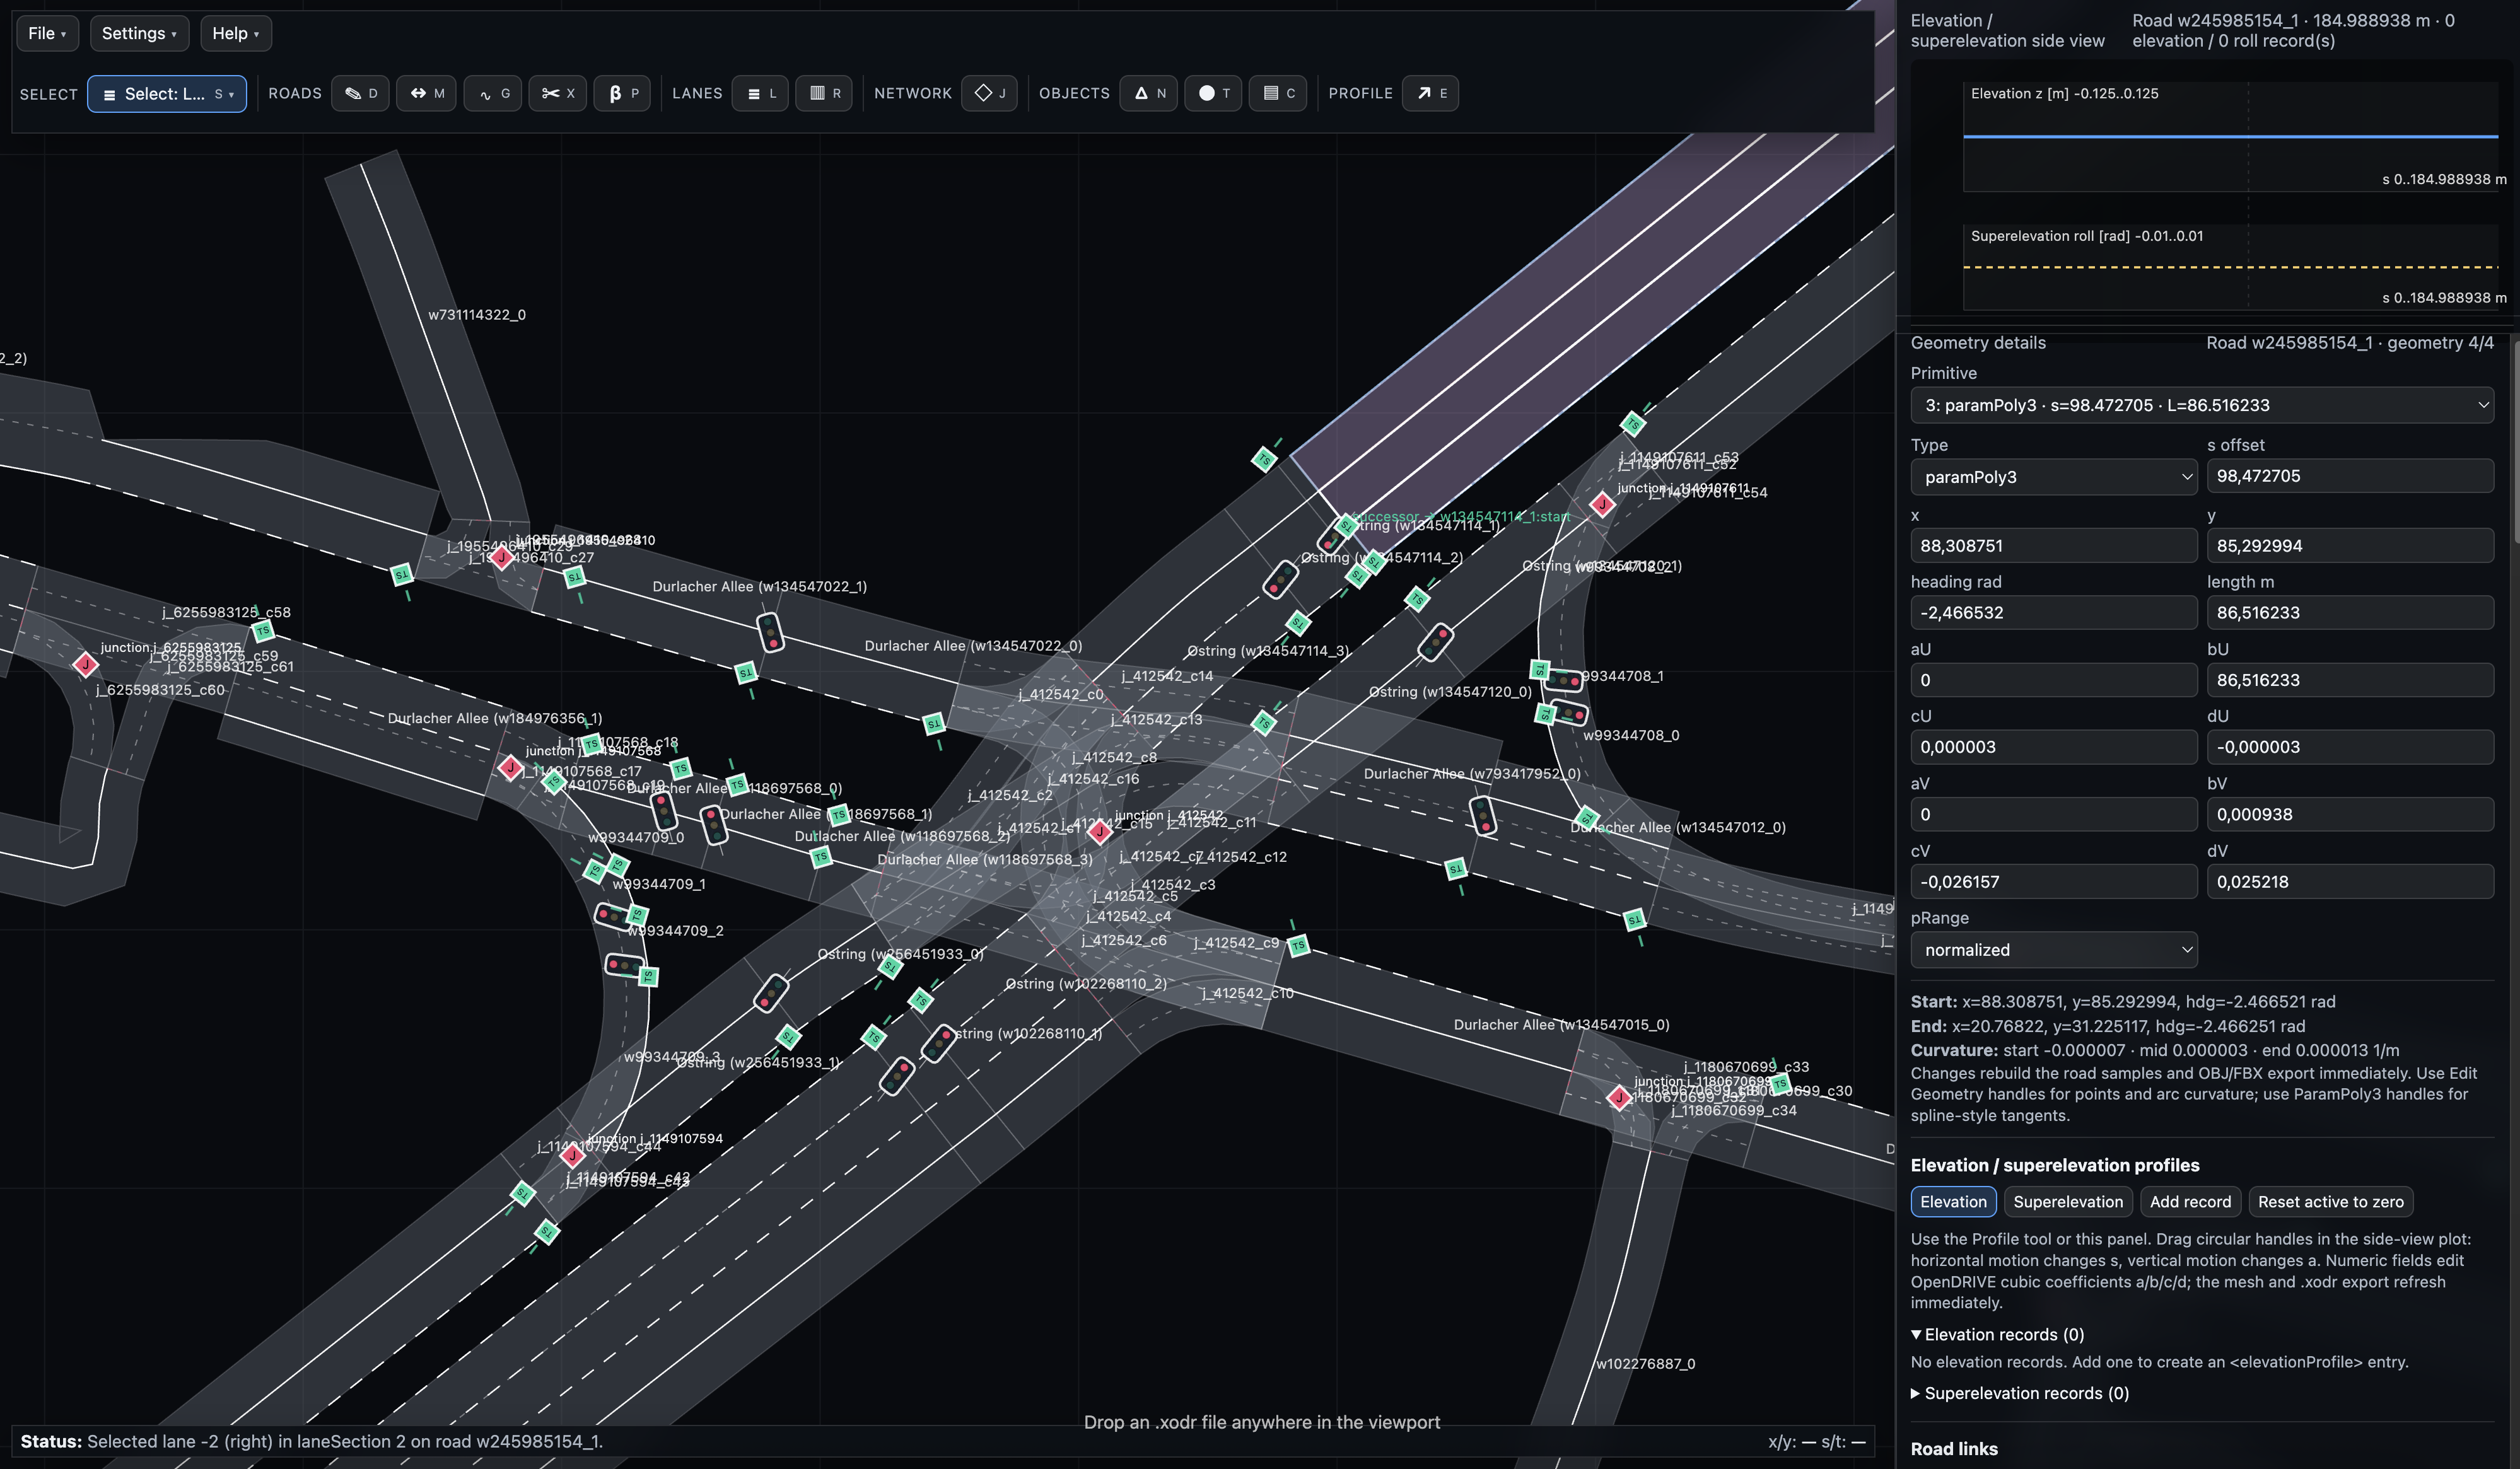Select the Road marks tool (R)
2520x1469 pixels.
pos(824,93)
